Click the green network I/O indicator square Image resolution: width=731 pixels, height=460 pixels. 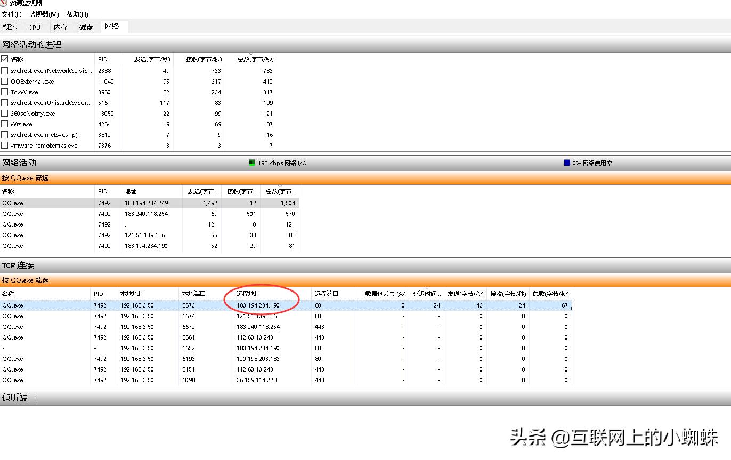[252, 163]
